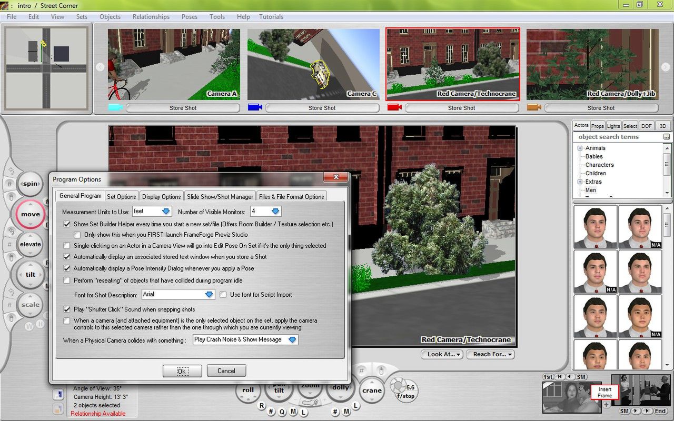Open Physical Camera collision action dropdown
The height and width of the screenshot is (421, 674).
tap(245, 340)
